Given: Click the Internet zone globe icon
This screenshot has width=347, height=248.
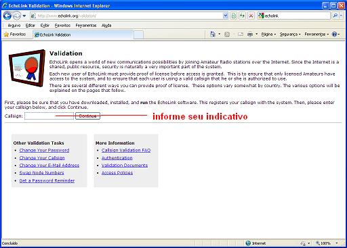Looking at the screenshot, I should (248, 243).
